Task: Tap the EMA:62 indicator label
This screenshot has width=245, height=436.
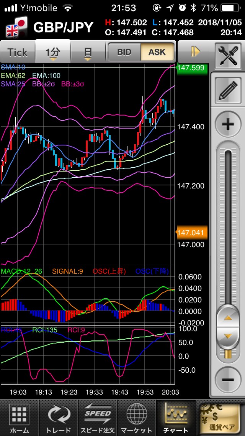Action: [13, 76]
